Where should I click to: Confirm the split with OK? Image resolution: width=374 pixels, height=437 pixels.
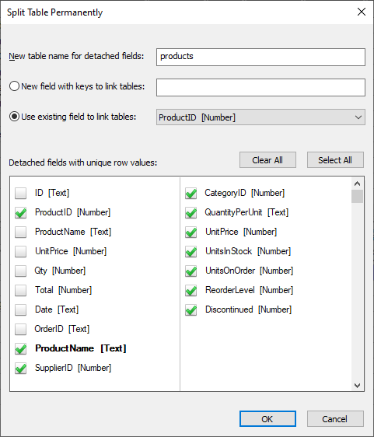point(267,418)
